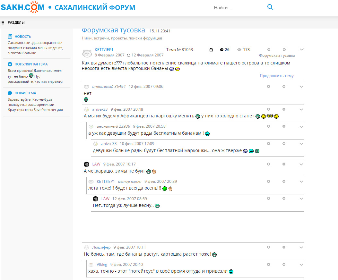
Task: Click the Форумская тусовка category label under topic
Action: coord(277,55)
